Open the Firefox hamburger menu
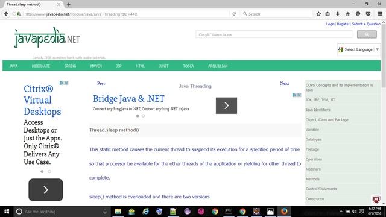Screen dimensions: 386x217 tap(380, 14)
